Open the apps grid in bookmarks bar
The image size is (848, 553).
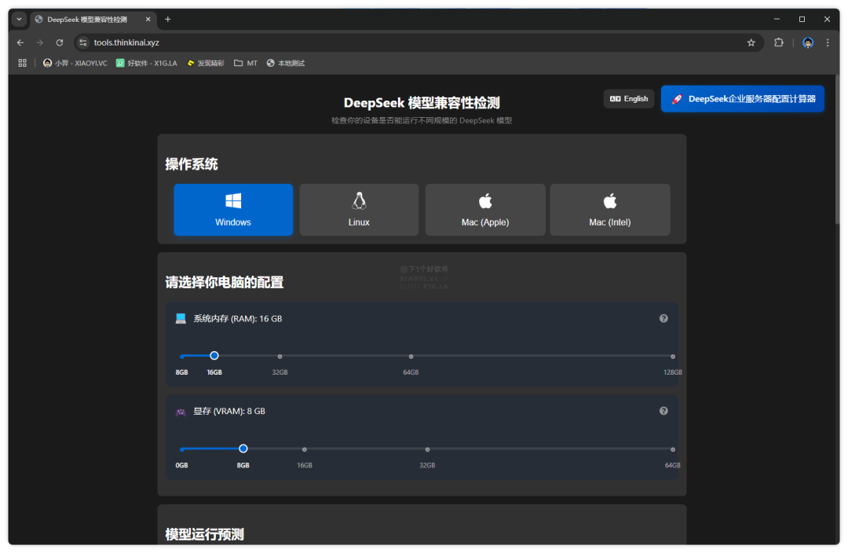(22, 64)
